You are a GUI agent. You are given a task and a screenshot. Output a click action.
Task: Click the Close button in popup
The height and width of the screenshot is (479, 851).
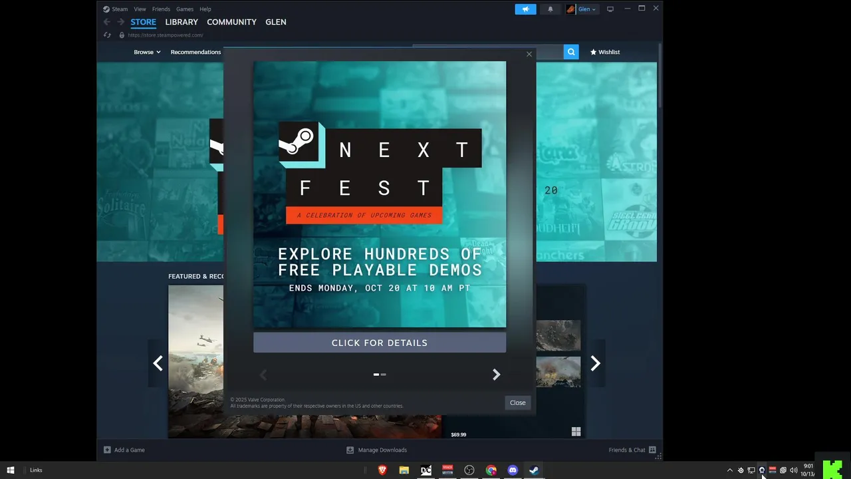tap(517, 402)
